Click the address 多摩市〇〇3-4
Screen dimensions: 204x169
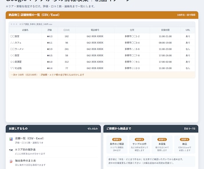pos(132,43)
